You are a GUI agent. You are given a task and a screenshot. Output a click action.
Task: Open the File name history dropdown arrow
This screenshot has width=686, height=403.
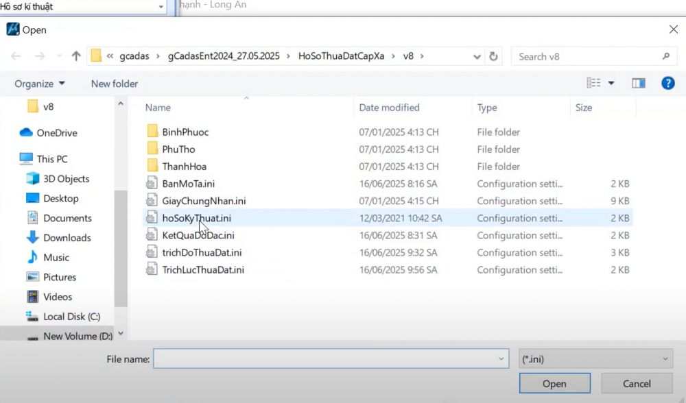(501, 358)
